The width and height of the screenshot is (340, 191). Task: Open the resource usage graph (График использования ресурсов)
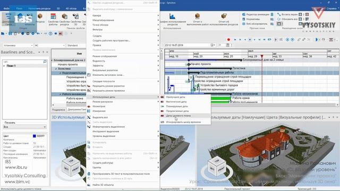tap(173, 19)
